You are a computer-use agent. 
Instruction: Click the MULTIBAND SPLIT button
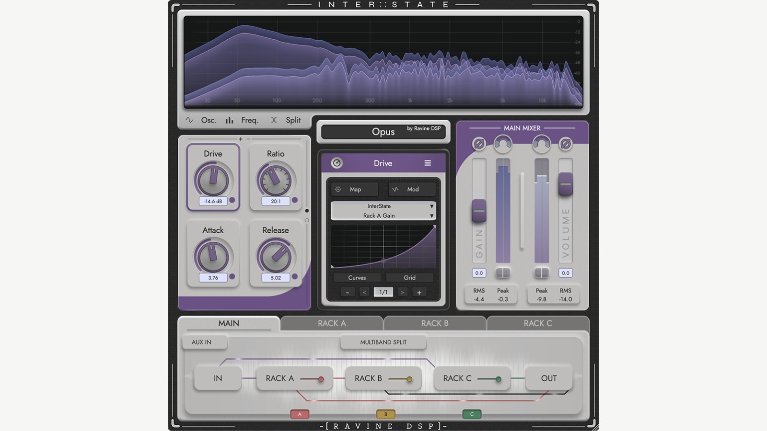click(383, 342)
